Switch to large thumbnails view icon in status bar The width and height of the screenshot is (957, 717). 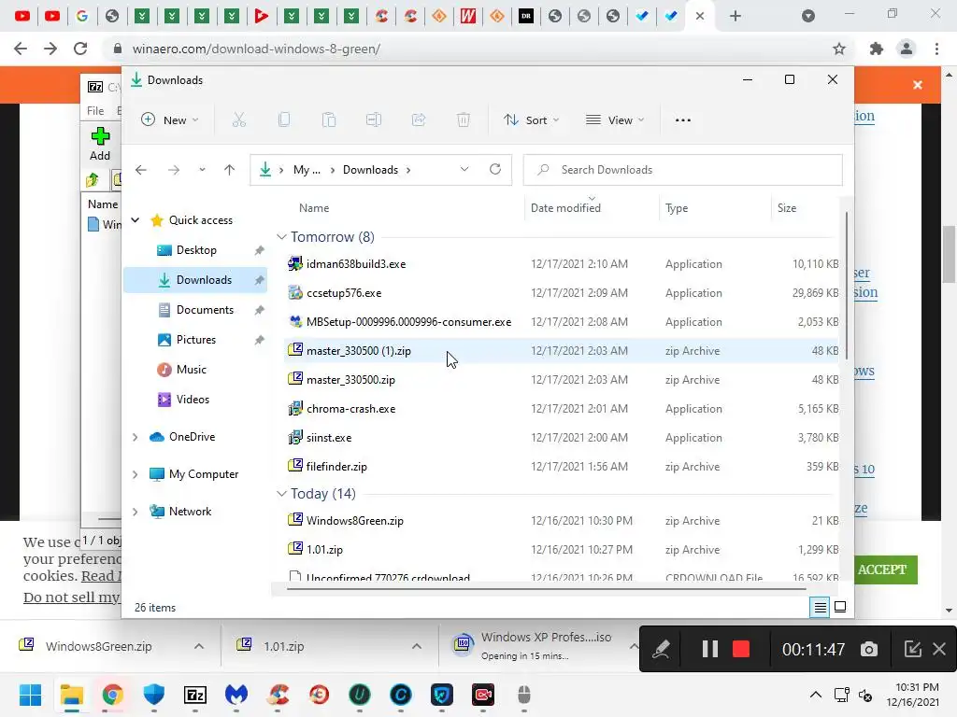coord(840,607)
